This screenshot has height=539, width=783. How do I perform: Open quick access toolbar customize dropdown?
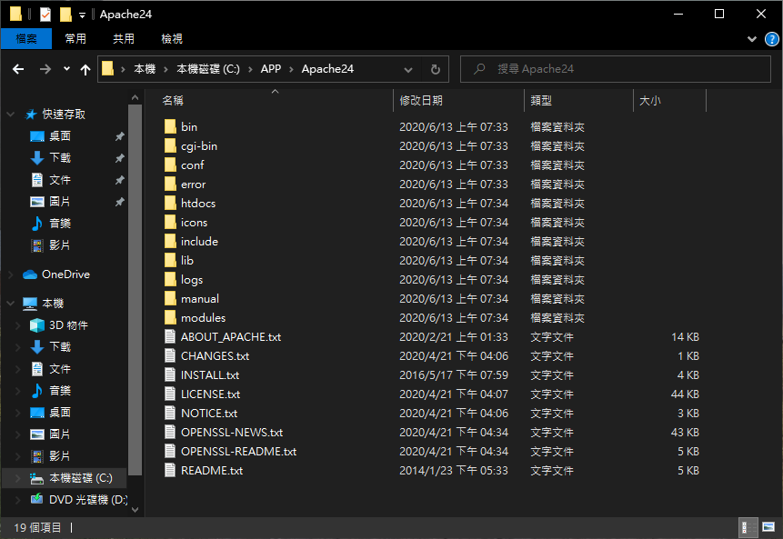[83, 15]
